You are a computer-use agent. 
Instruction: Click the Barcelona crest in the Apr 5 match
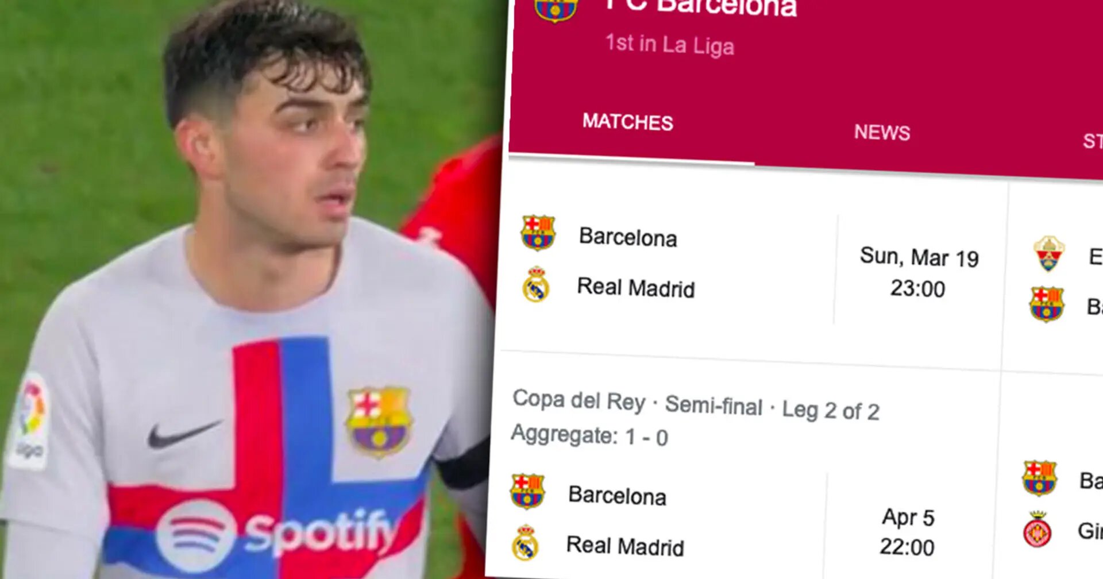pyautogui.click(x=527, y=491)
